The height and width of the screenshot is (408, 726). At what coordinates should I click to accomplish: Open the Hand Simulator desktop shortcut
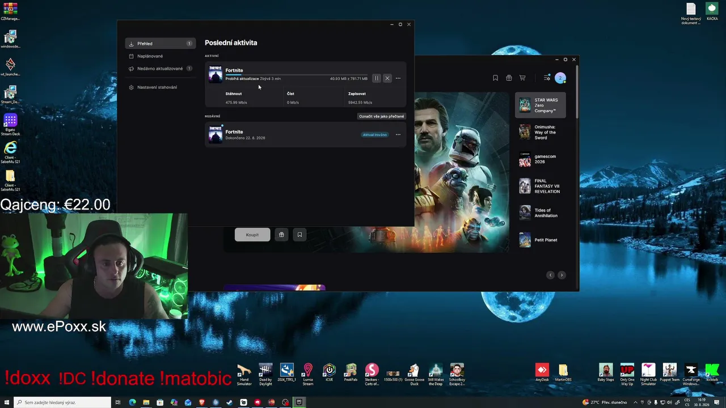244,375
